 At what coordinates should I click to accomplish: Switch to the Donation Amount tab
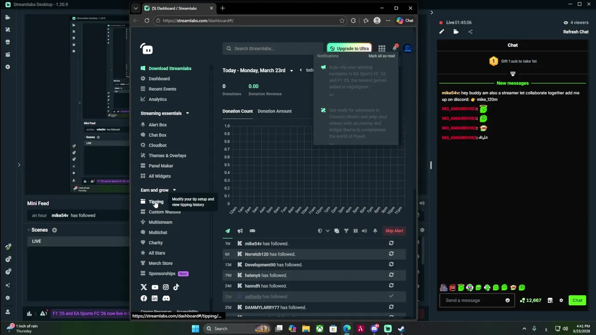click(x=275, y=111)
